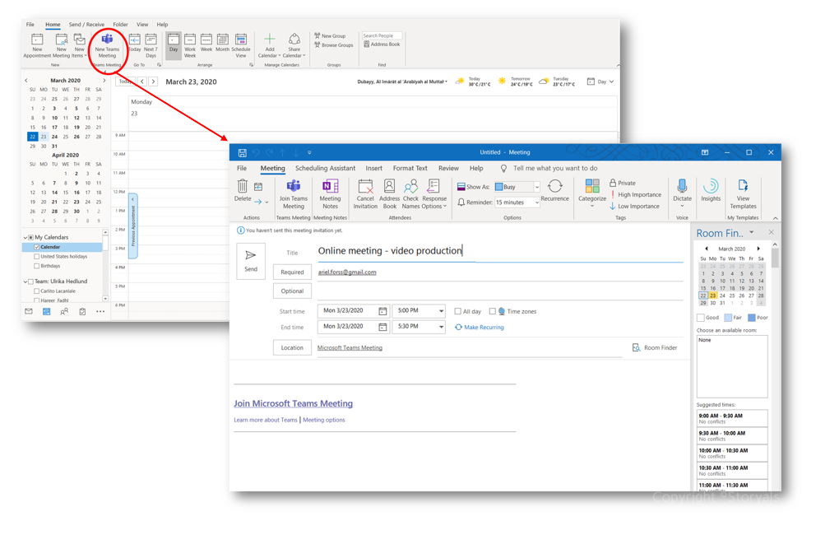Open Reminder 15 minutes dropdown
The width and height of the screenshot is (839, 535).
click(536, 202)
